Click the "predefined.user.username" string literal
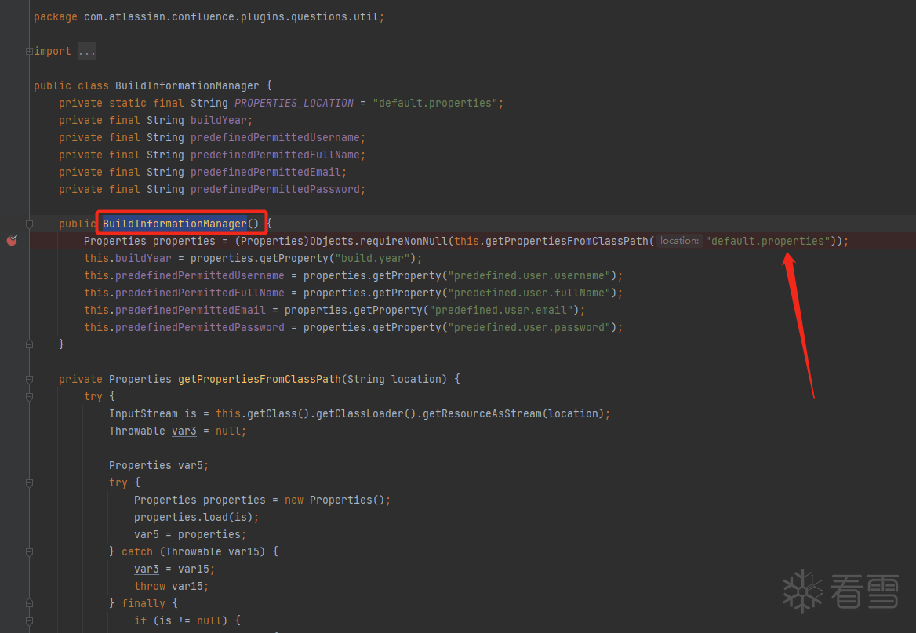916x633 pixels. click(x=529, y=275)
